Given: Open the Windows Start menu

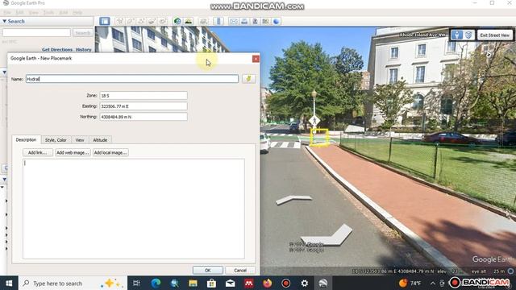Looking at the screenshot, I should click(x=9, y=283).
